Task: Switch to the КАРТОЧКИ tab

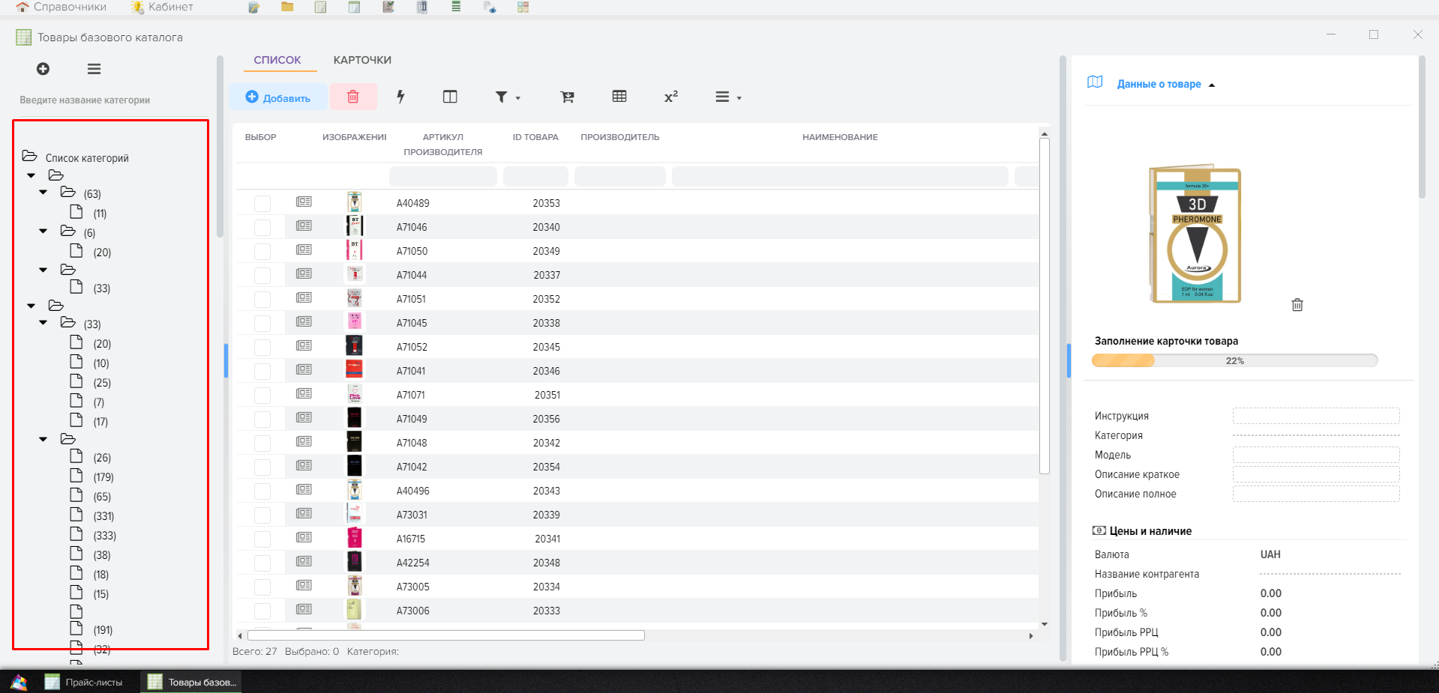Action: click(x=362, y=60)
